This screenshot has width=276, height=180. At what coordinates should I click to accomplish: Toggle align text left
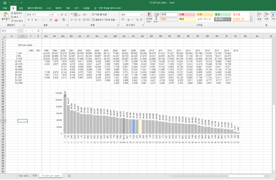(72, 20)
